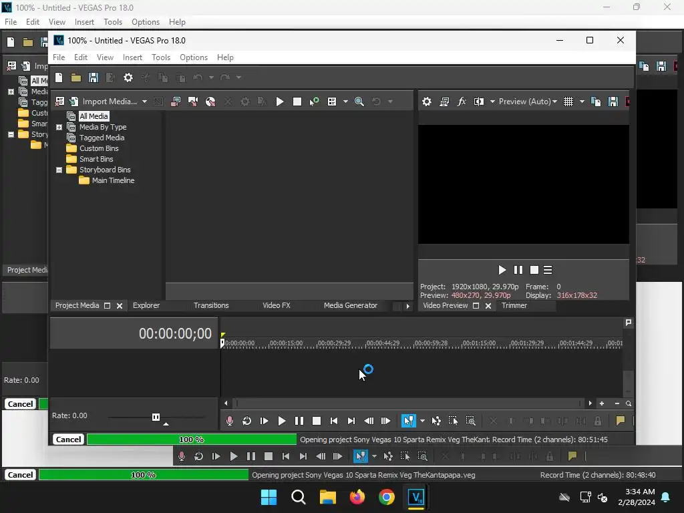Switch to the Transitions tab

211,305
